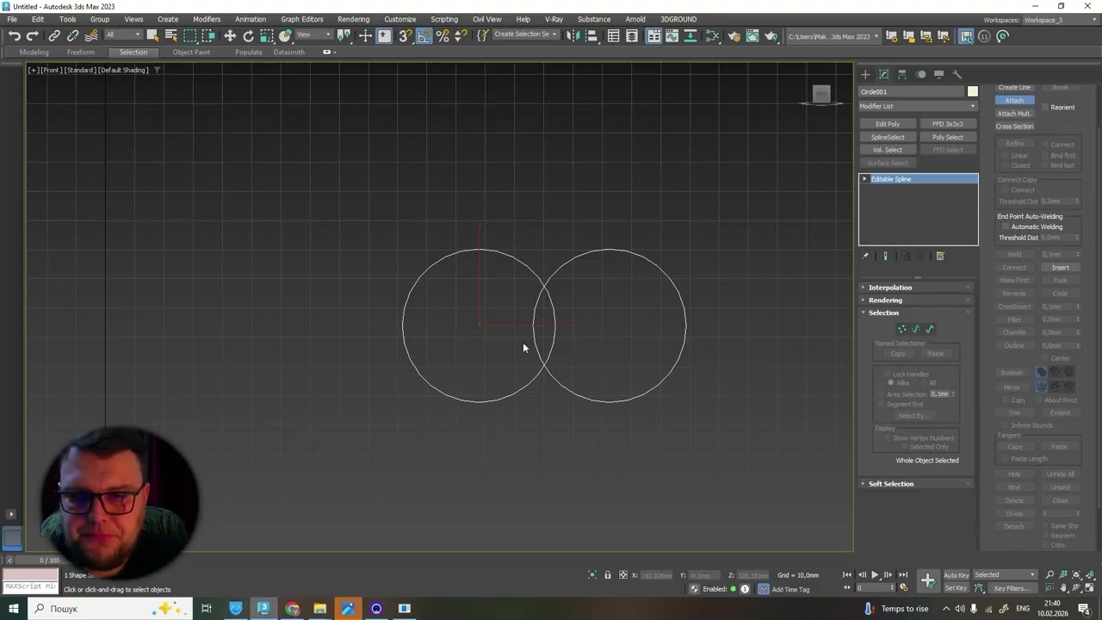Screen dimensions: 1102x620
Task: Toggle the Percent Snap button
Action: [x=443, y=35]
